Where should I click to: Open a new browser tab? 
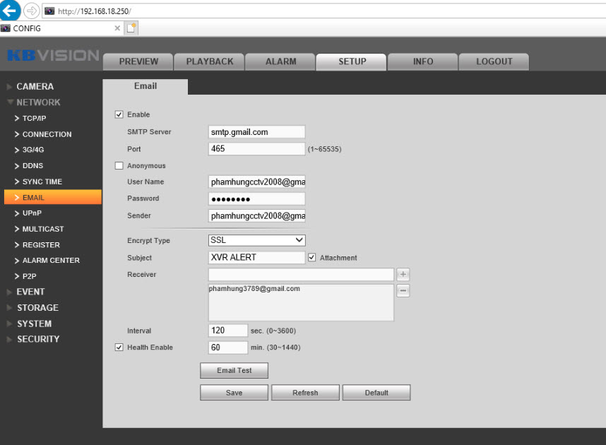pos(131,28)
